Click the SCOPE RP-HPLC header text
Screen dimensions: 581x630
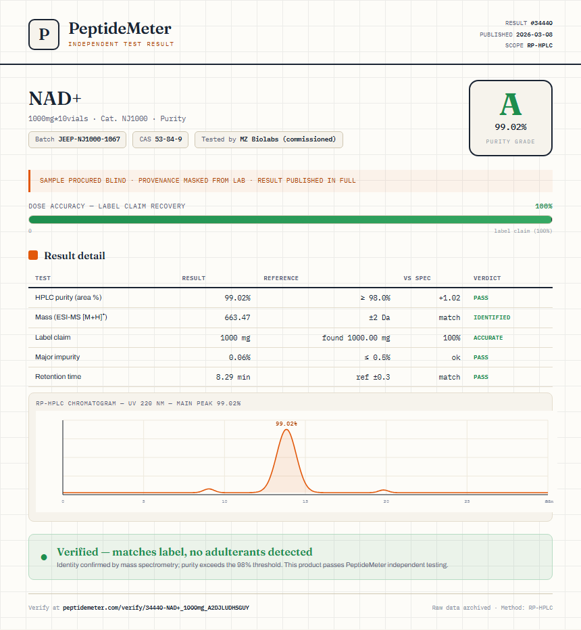tap(529, 45)
